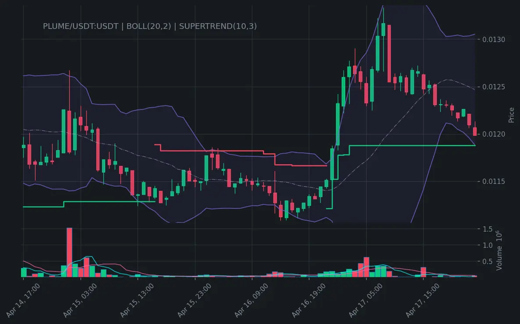Click the 1.0 volume axis label
The image size is (520, 324).
pyautogui.click(x=488, y=245)
